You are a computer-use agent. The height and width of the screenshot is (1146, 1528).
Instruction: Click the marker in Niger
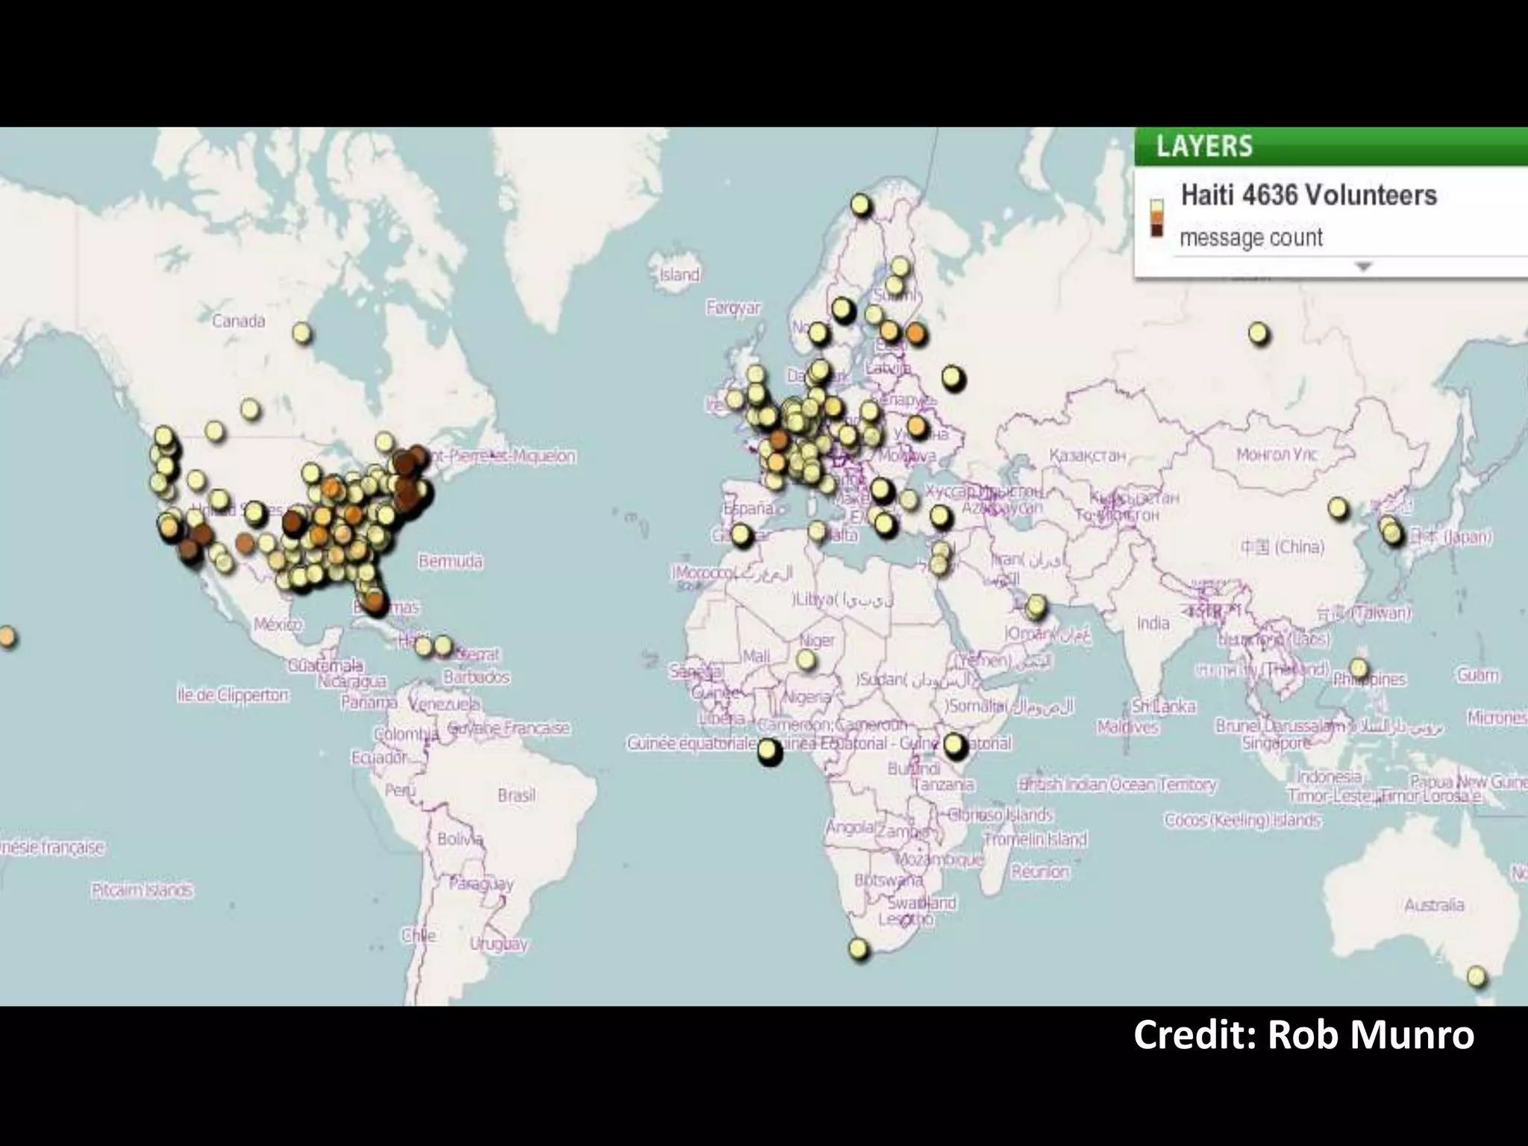(806, 660)
